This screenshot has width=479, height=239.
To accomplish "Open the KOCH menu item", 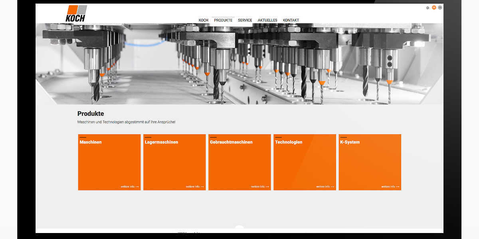I will click(204, 20).
